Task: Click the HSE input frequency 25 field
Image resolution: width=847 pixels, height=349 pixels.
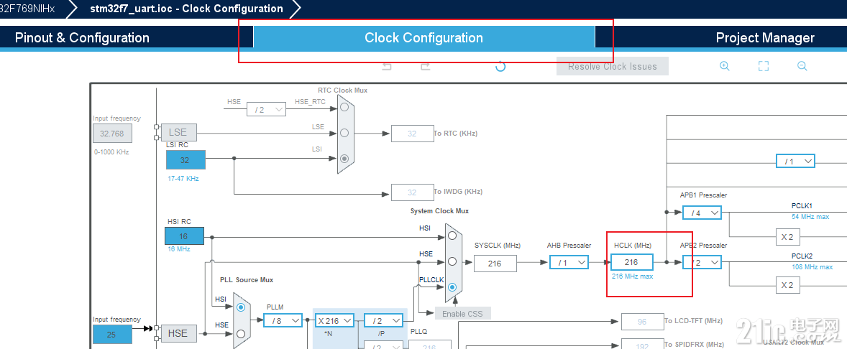Action: 112,335
